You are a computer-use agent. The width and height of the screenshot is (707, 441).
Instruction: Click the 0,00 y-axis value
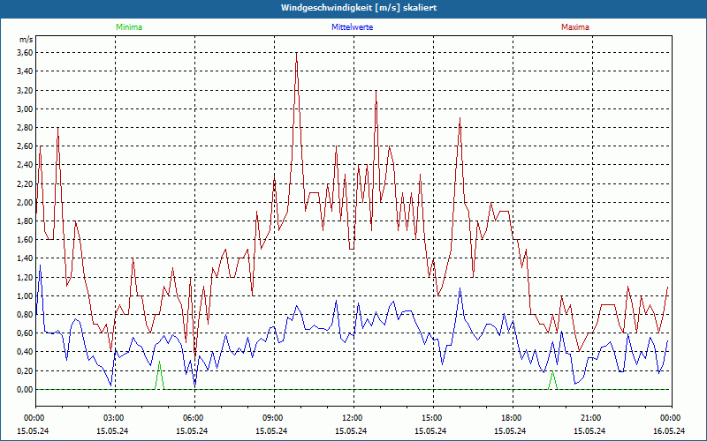point(25,389)
